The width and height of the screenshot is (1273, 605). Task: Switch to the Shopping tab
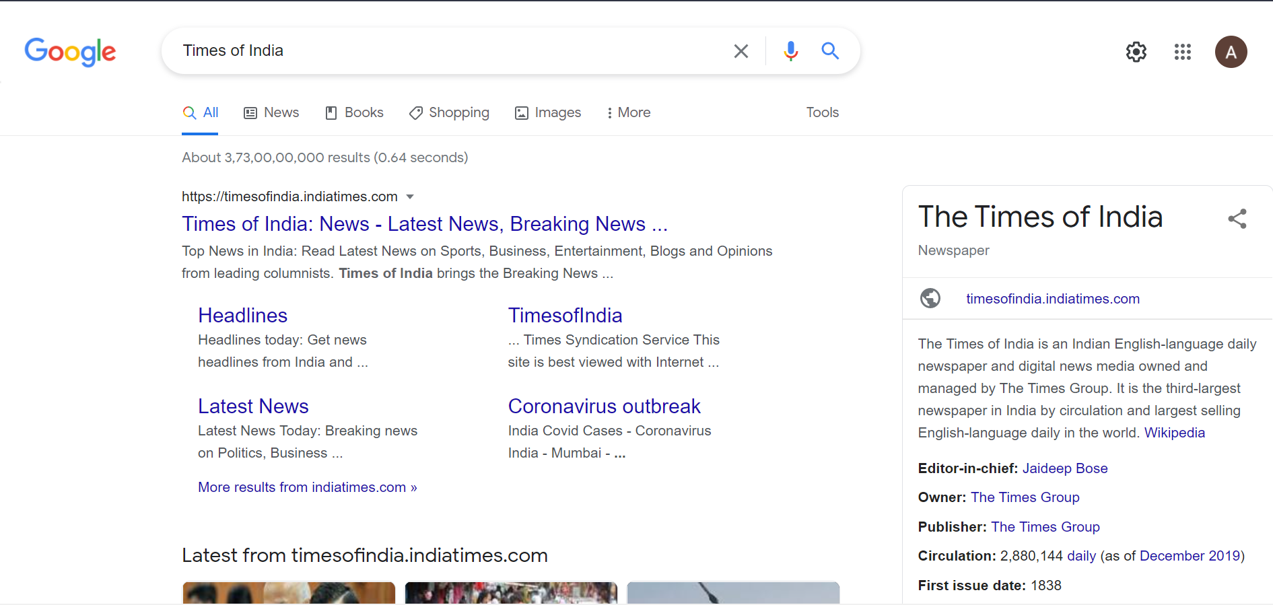click(x=449, y=113)
